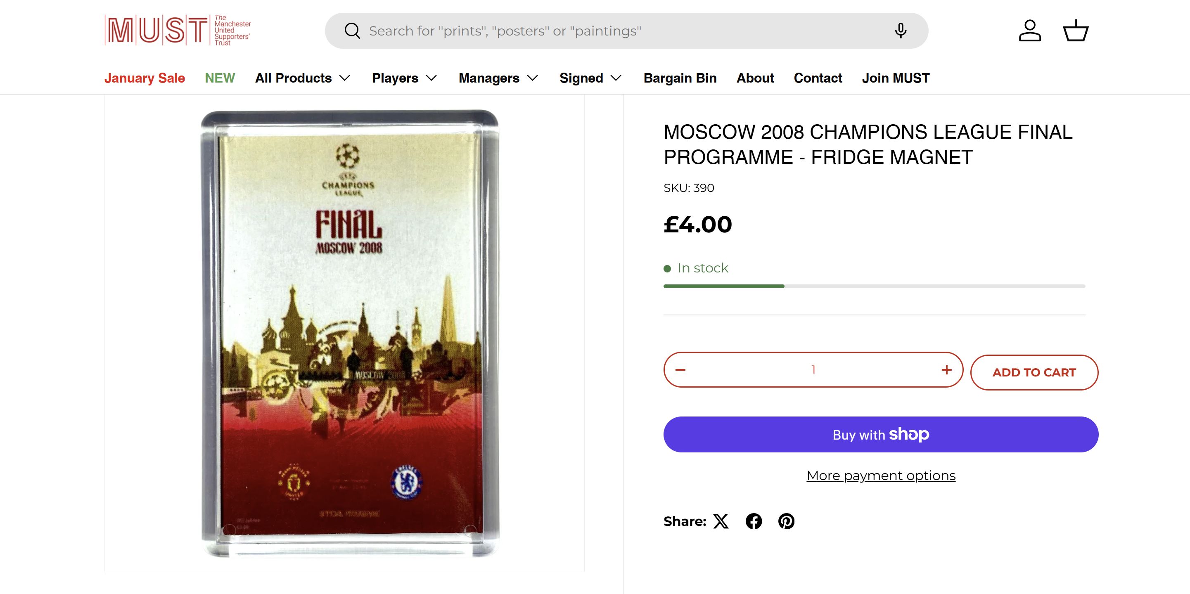The width and height of the screenshot is (1190, 594).
Task: Share product on X (Twitter)
Action: [721, 521]
